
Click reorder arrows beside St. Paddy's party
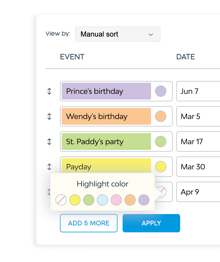[49, 142]
